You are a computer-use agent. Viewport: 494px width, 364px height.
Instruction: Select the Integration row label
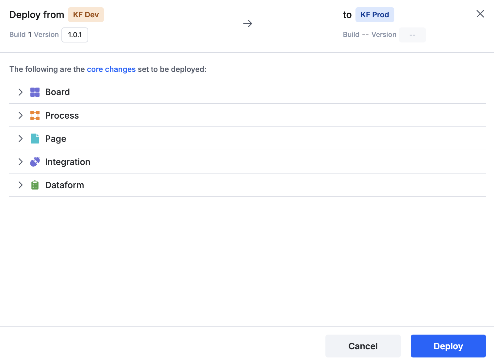tap(68, 162)
